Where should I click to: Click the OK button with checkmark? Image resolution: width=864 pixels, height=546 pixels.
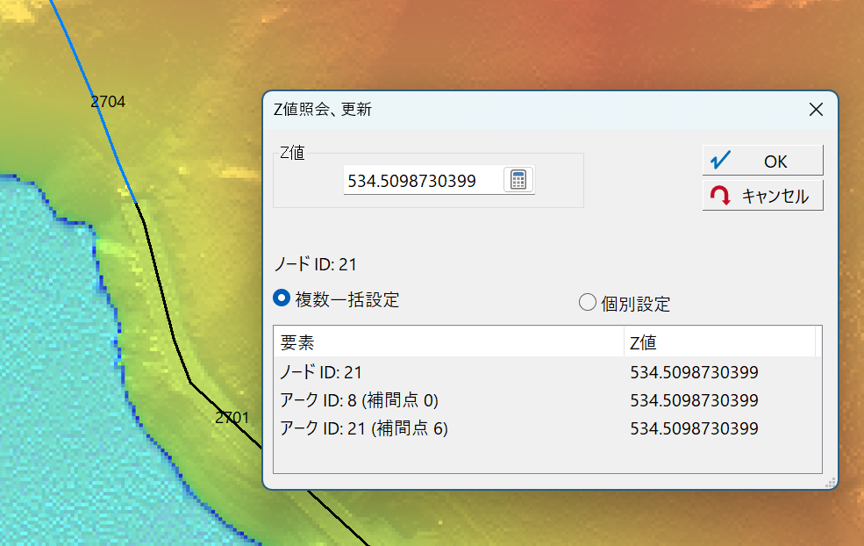click(762, 161)
